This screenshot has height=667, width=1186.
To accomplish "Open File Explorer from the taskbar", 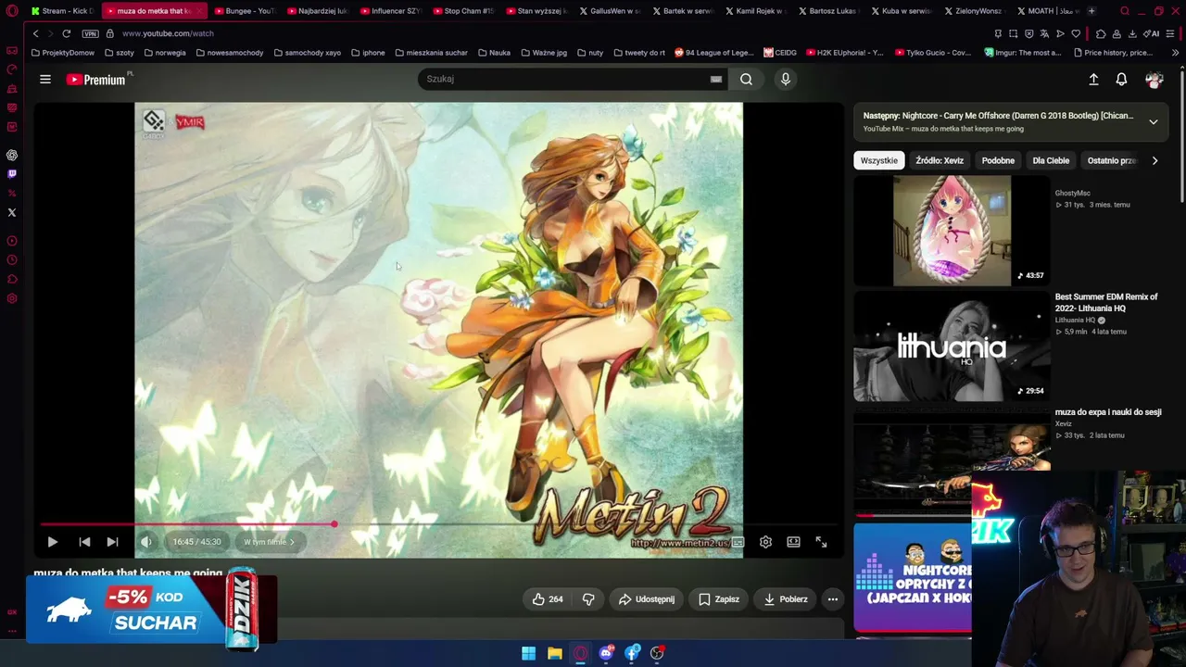I will coord(554,653).
